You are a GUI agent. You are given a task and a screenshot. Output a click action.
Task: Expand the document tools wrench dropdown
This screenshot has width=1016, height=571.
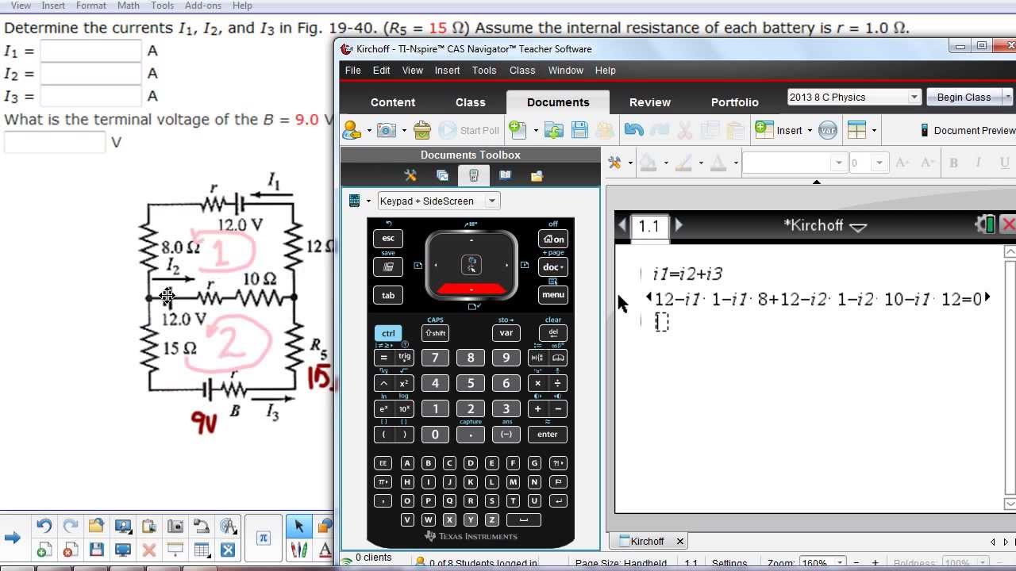tap(629, 163)
